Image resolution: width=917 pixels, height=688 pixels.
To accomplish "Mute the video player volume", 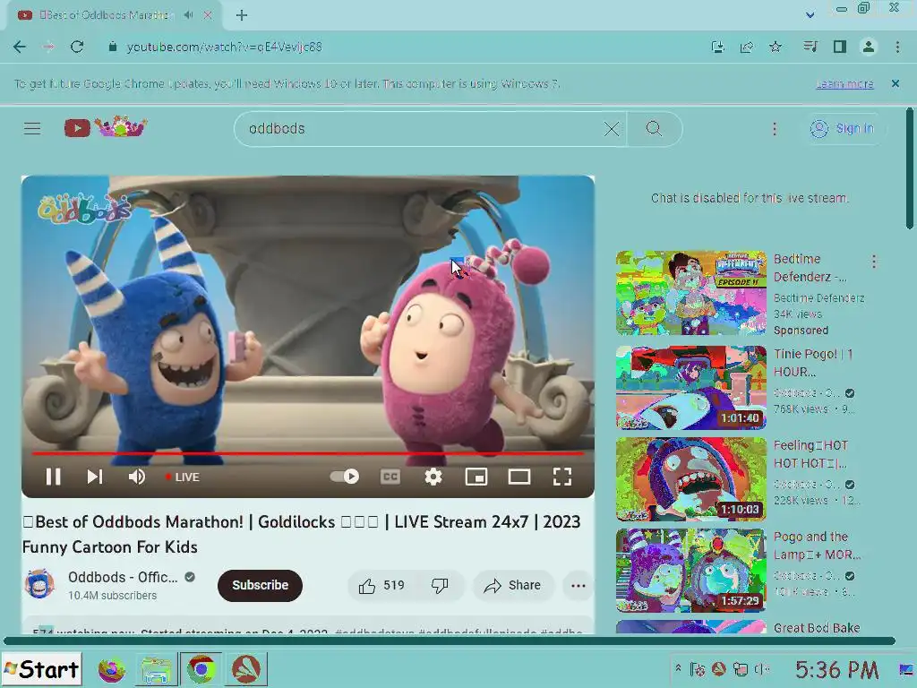I will point(137,477).
